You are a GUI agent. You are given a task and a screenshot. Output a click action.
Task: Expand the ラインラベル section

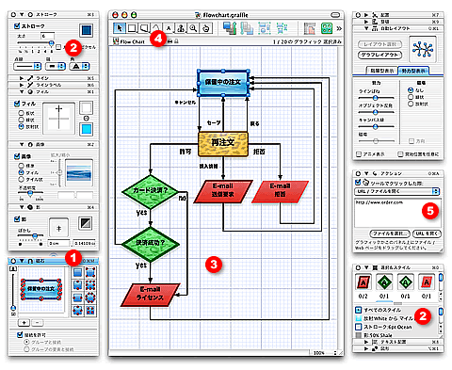click(x=22, y=85)
